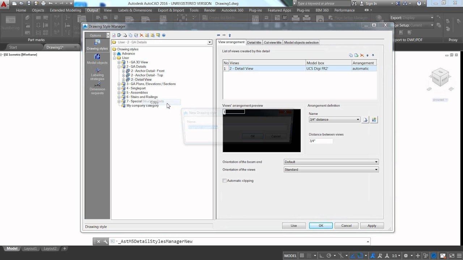This screenshot has height=260, width=463.
Task: Click the new arrangement icon beside Name dropdown
Action: pyautogui.click(x=365, y=120)
